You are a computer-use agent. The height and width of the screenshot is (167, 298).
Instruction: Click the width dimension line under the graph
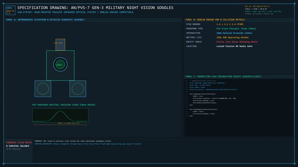tap(60, 125)
